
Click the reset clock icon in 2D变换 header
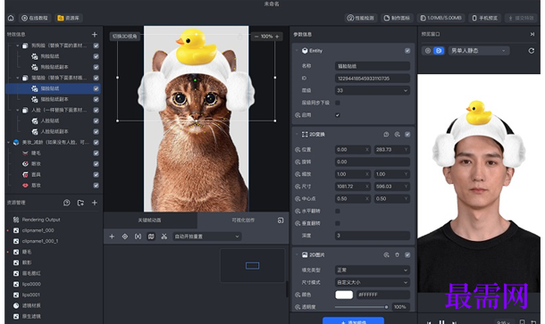click(x=386, y=135)
